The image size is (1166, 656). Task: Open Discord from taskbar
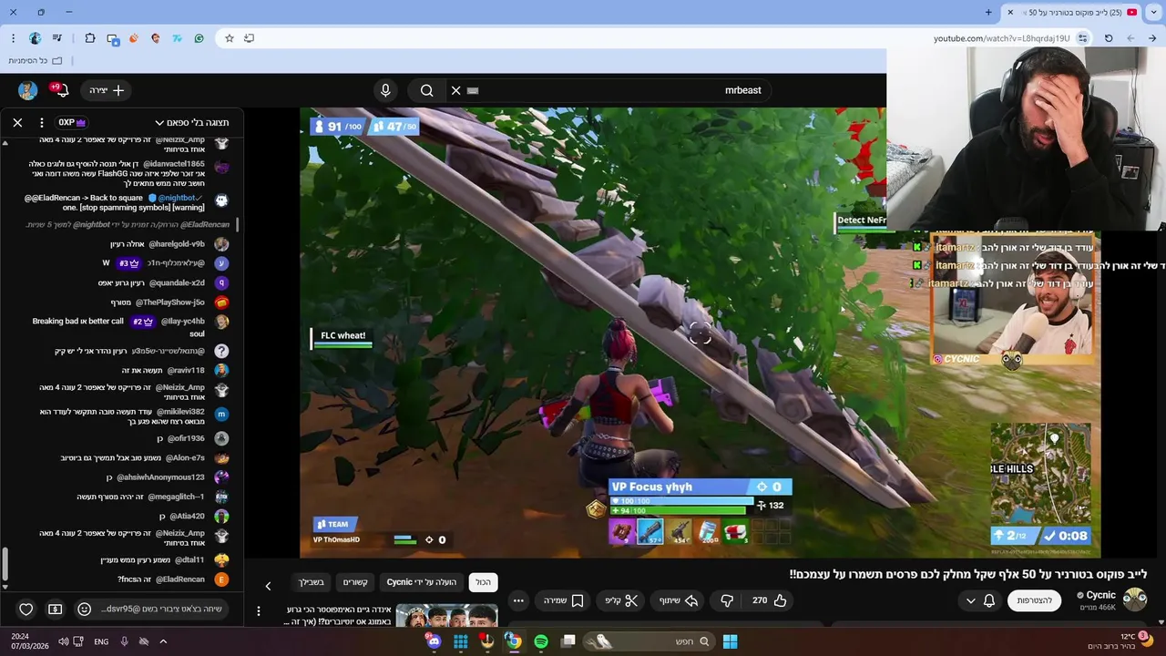point(434,641)
